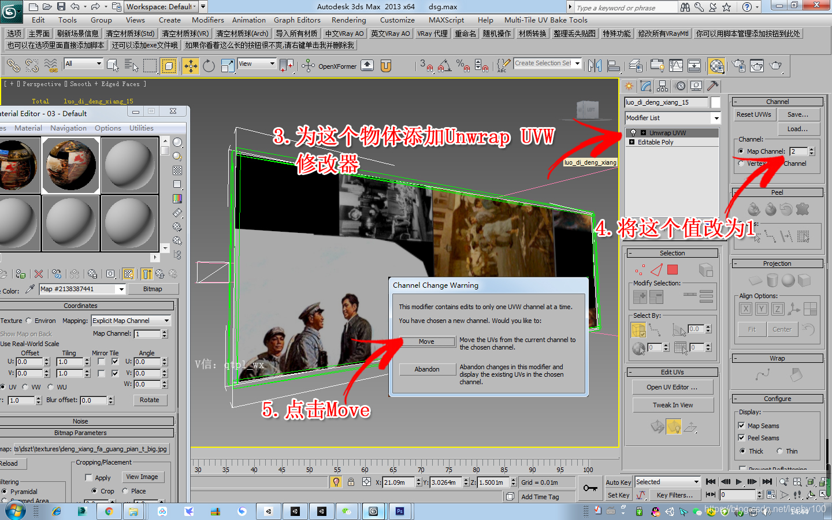Click Open UV Editor button
This screenshot has height=520, width=832.
(x=672, y=387)
